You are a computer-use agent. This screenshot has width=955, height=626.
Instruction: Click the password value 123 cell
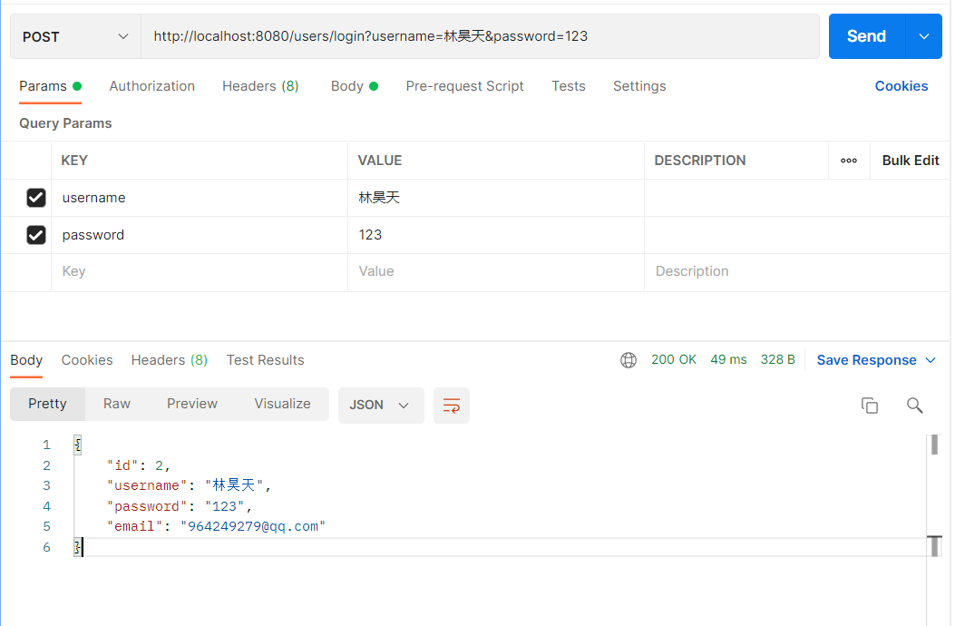pyautogui.click(x=496, y=235)
